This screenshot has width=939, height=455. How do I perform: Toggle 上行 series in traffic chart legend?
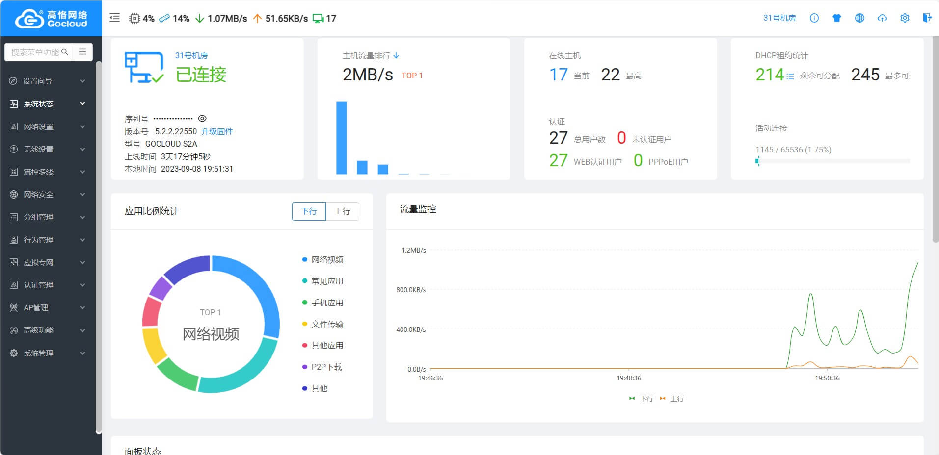(x=672, y=399)
